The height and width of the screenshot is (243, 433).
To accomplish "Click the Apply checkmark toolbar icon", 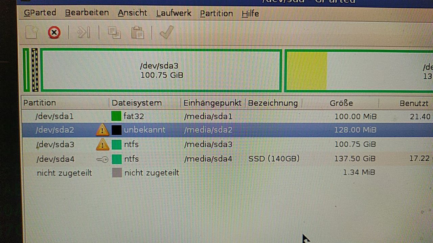I will (166, 33).
